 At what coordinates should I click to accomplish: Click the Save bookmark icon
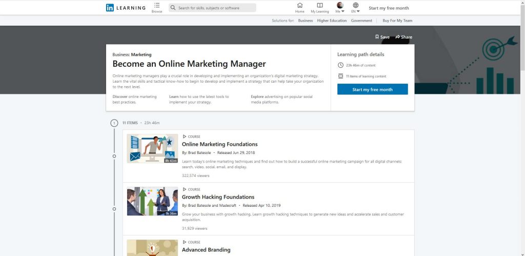pos(377,37)
